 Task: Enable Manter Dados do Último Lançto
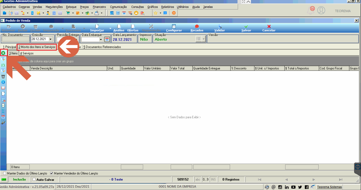point(5,173)
